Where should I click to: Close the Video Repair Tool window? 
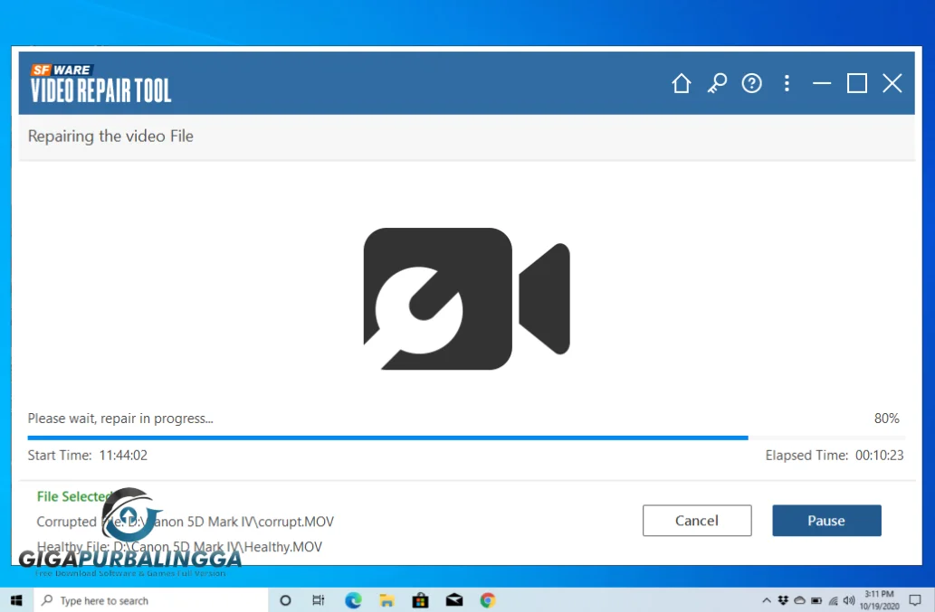tap(892, 83)
